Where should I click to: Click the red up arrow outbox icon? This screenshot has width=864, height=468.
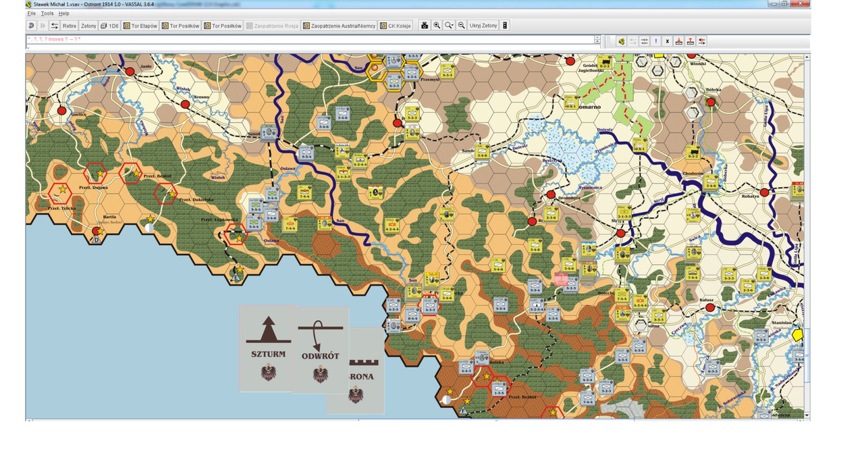[x=690, y=41]
